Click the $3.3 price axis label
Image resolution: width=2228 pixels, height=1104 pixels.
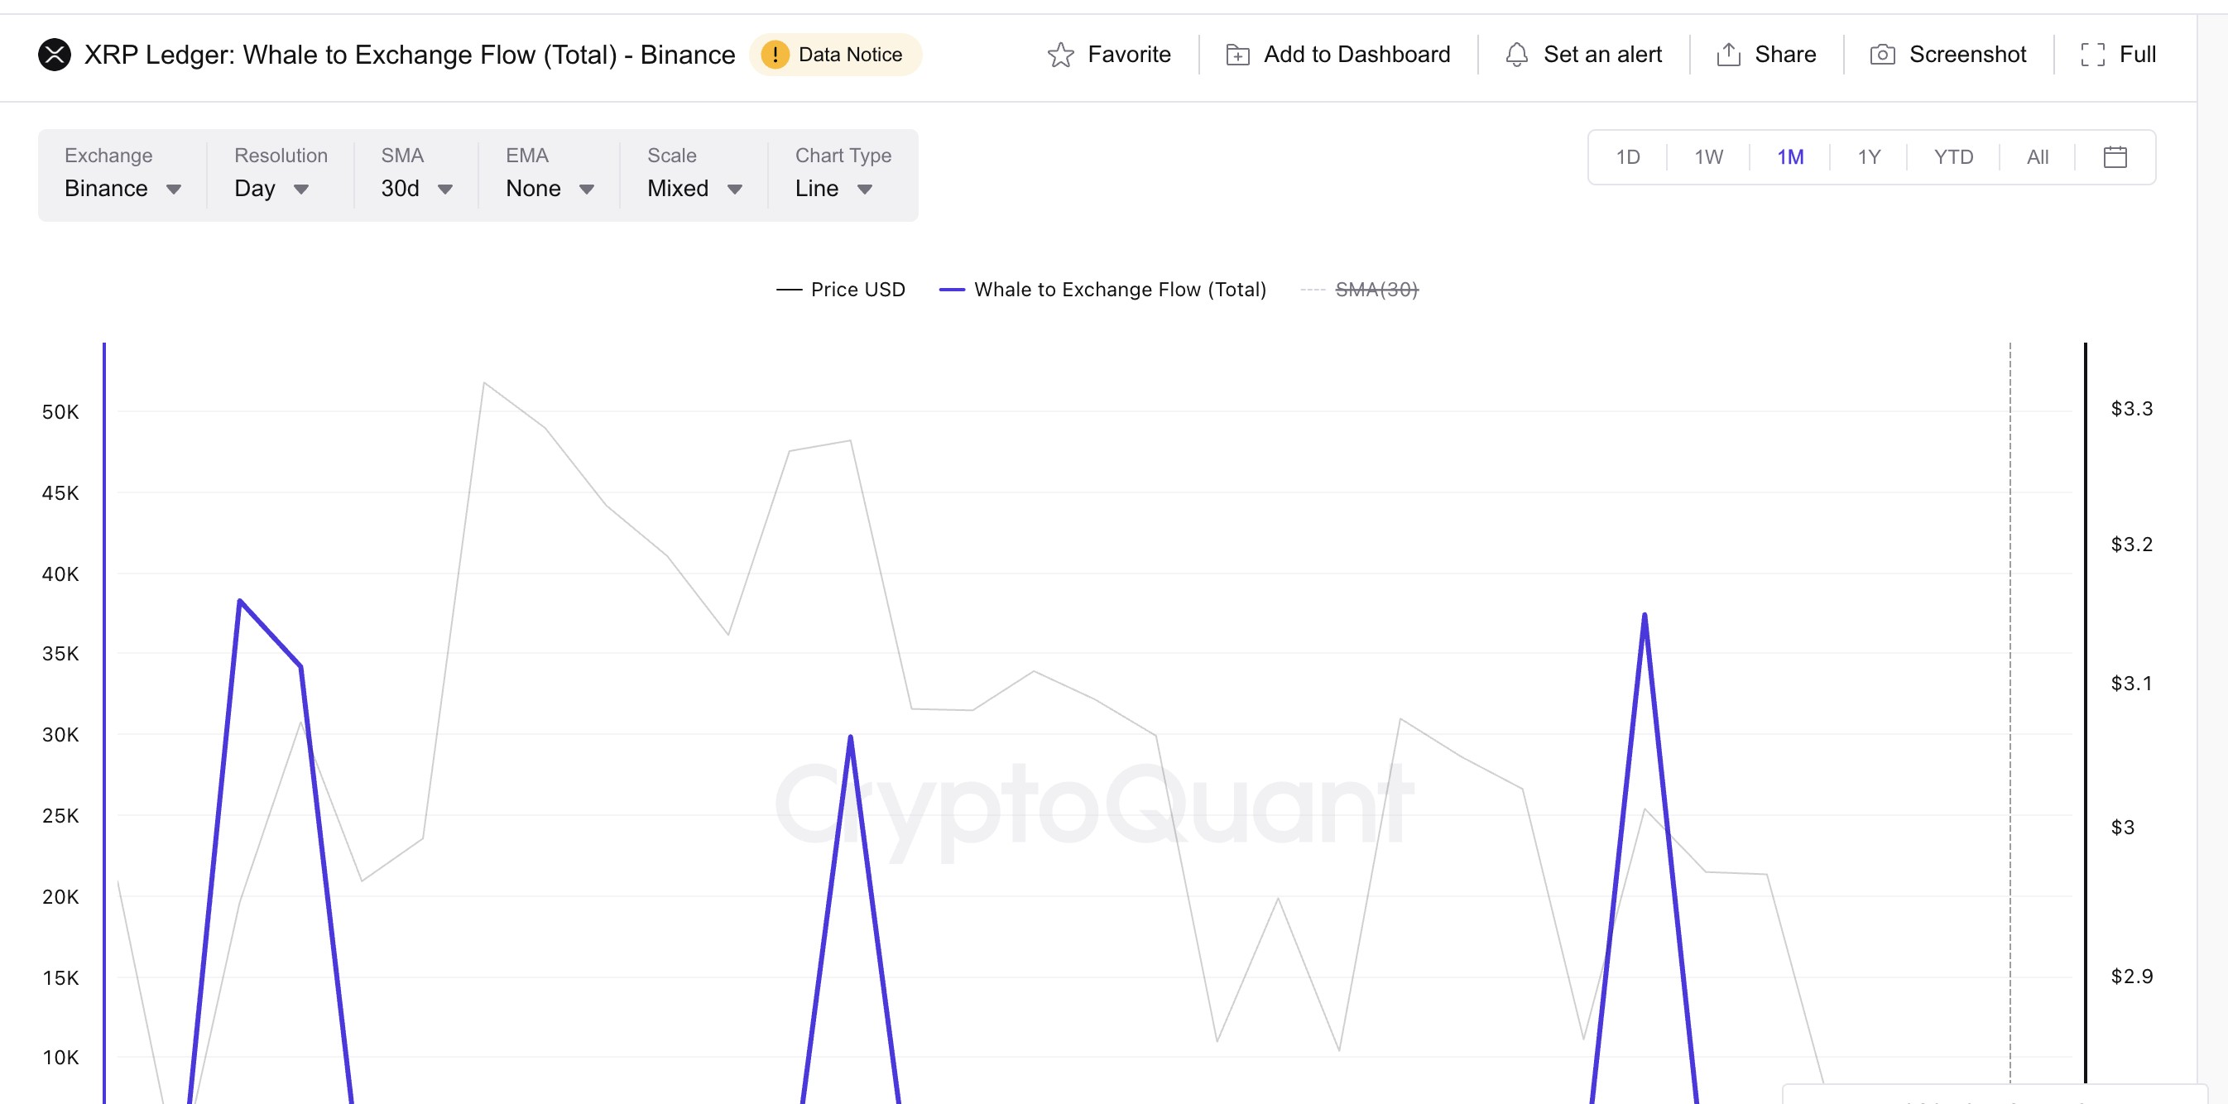(2131, 408)
